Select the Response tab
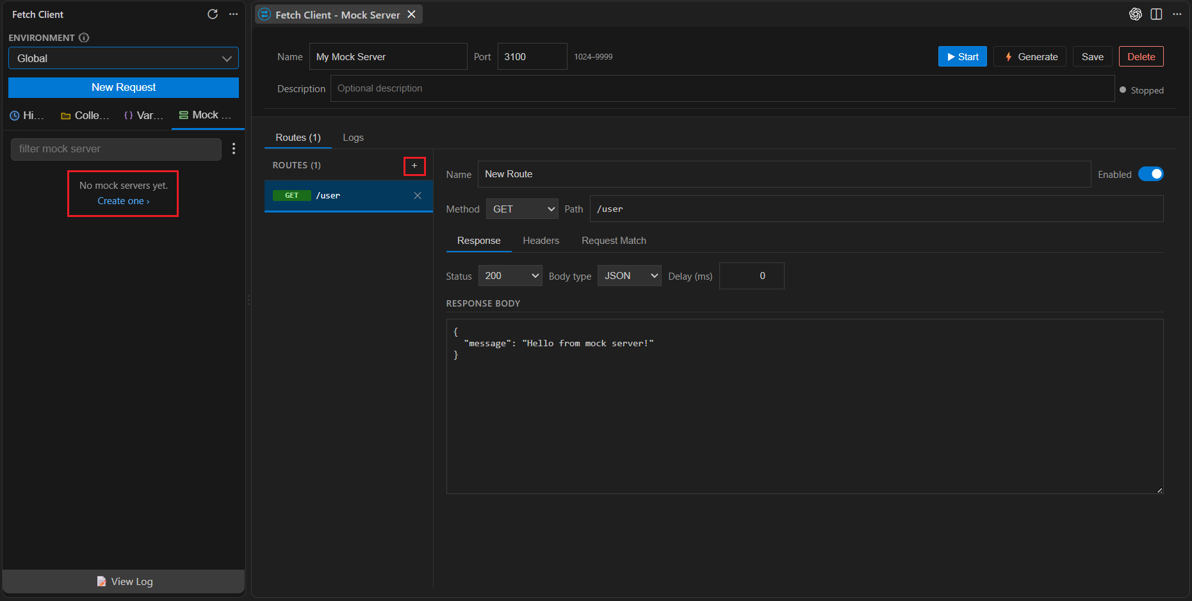The width and height of the screenshot is (1192, 601). pyautogui.click(x=479, y=241)
